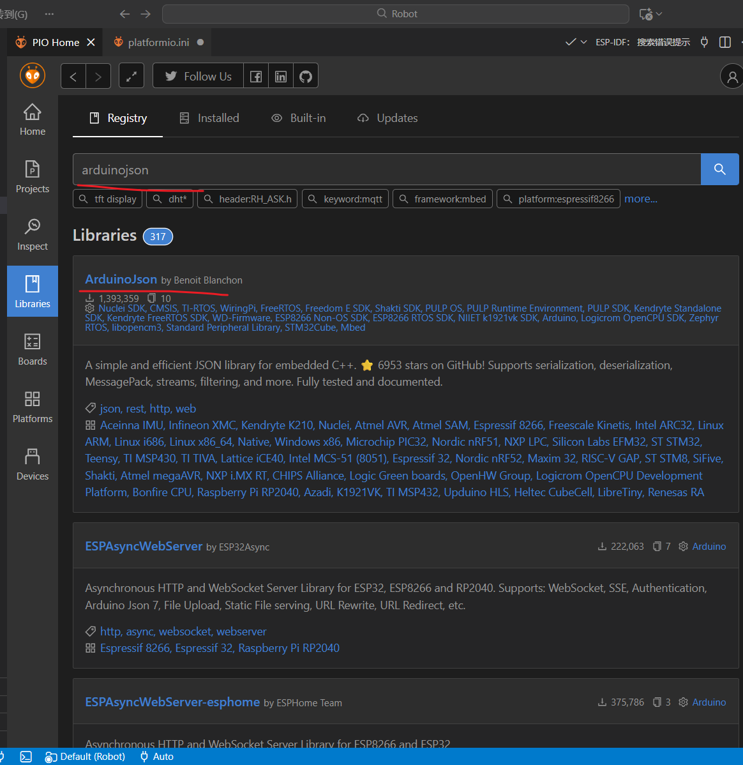Close the PIO Home tab
This screenshot has width=743, height=765.
click(x=91, y=42)
